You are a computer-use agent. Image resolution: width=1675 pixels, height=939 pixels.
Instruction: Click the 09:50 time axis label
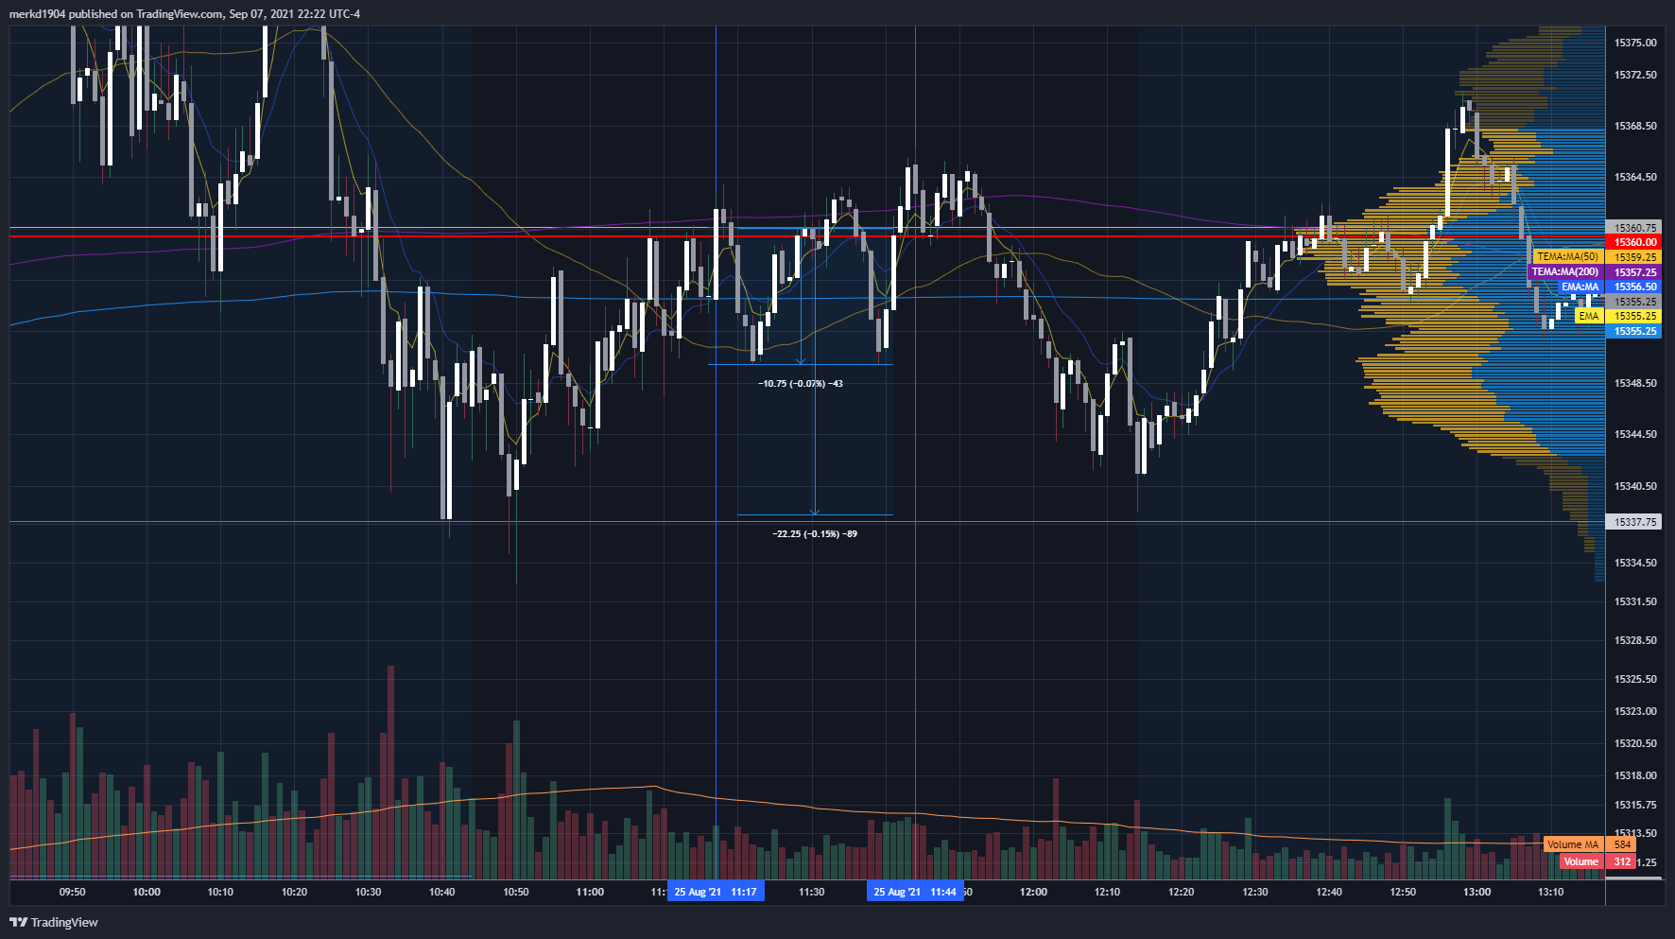[x=72, y=892]
